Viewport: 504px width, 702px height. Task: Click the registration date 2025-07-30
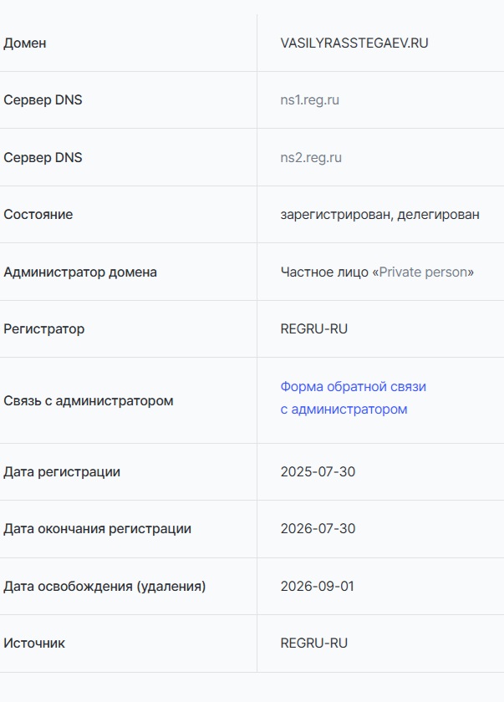click(x=318, y=472)
